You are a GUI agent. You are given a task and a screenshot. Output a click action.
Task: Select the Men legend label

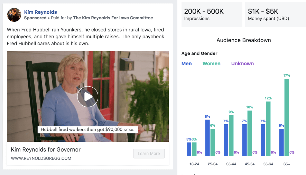(x=187, y=64)
